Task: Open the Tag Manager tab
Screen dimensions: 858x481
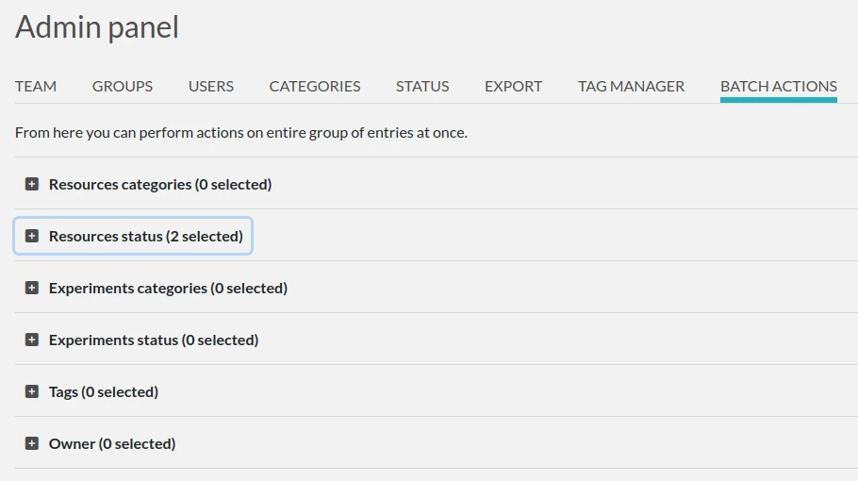Action: point(631,87)
